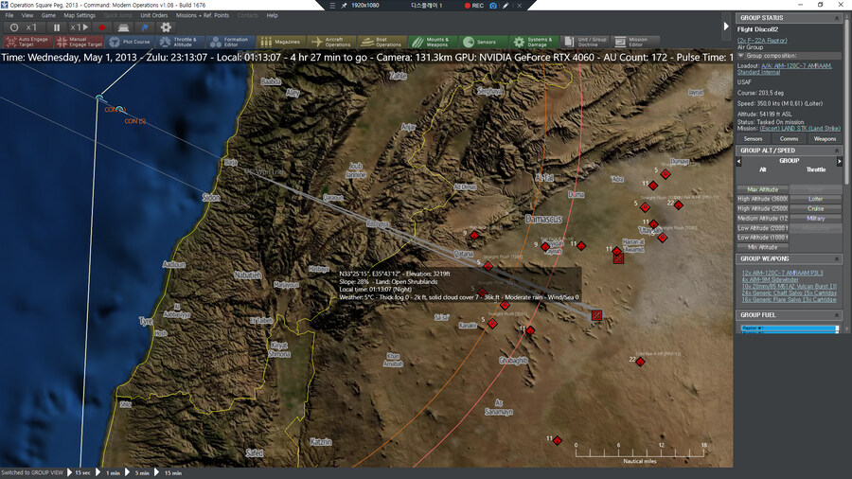Open Magazines
This screenshot has height=479, width=852.
click(281, 42)
